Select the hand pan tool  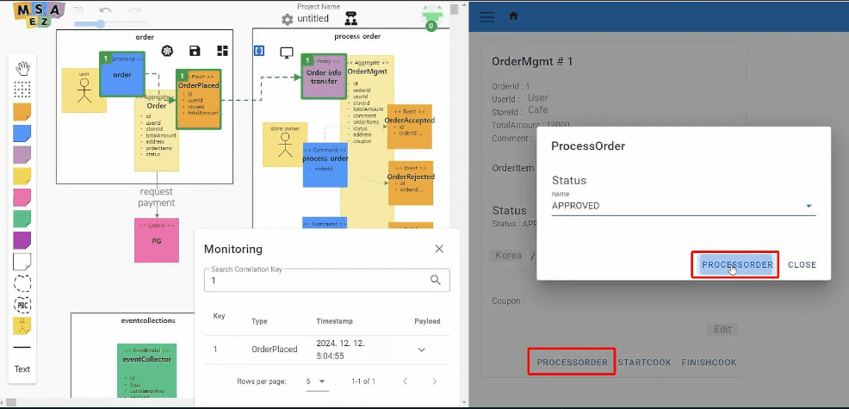point(22,68)
